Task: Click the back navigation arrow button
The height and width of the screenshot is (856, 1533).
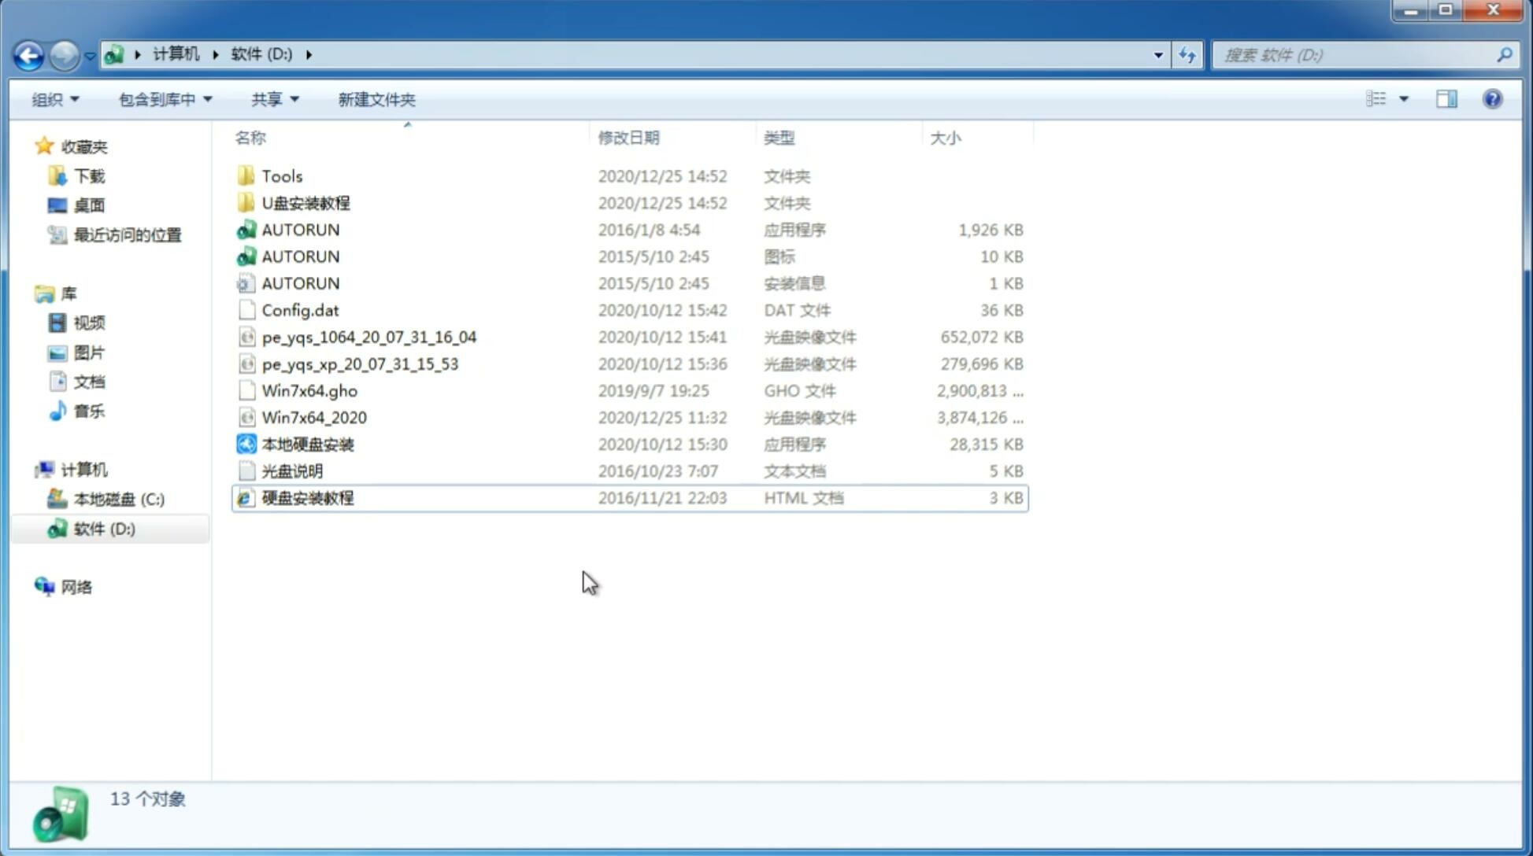Action: 28,53
